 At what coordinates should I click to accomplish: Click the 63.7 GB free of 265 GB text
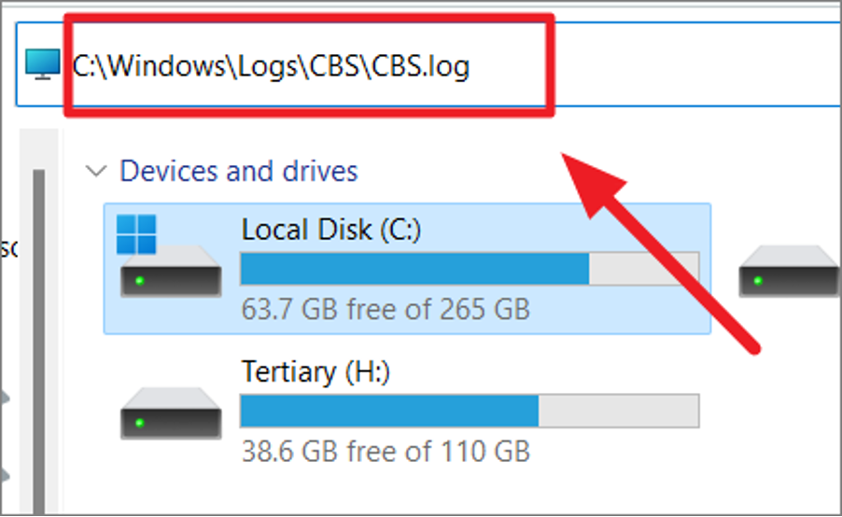click(x=385, y=308)
